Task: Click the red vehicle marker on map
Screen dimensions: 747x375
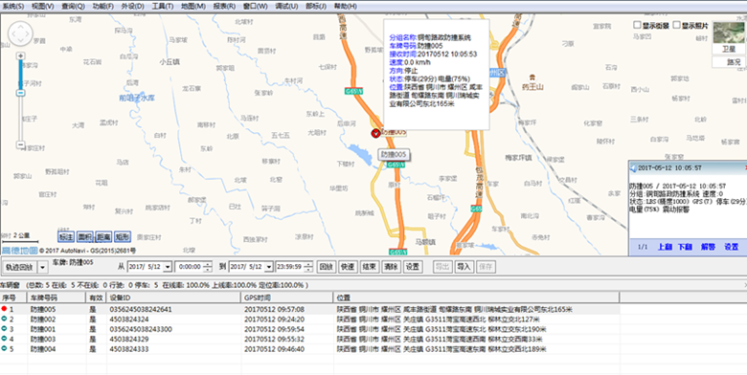Action: click(375, 133)
